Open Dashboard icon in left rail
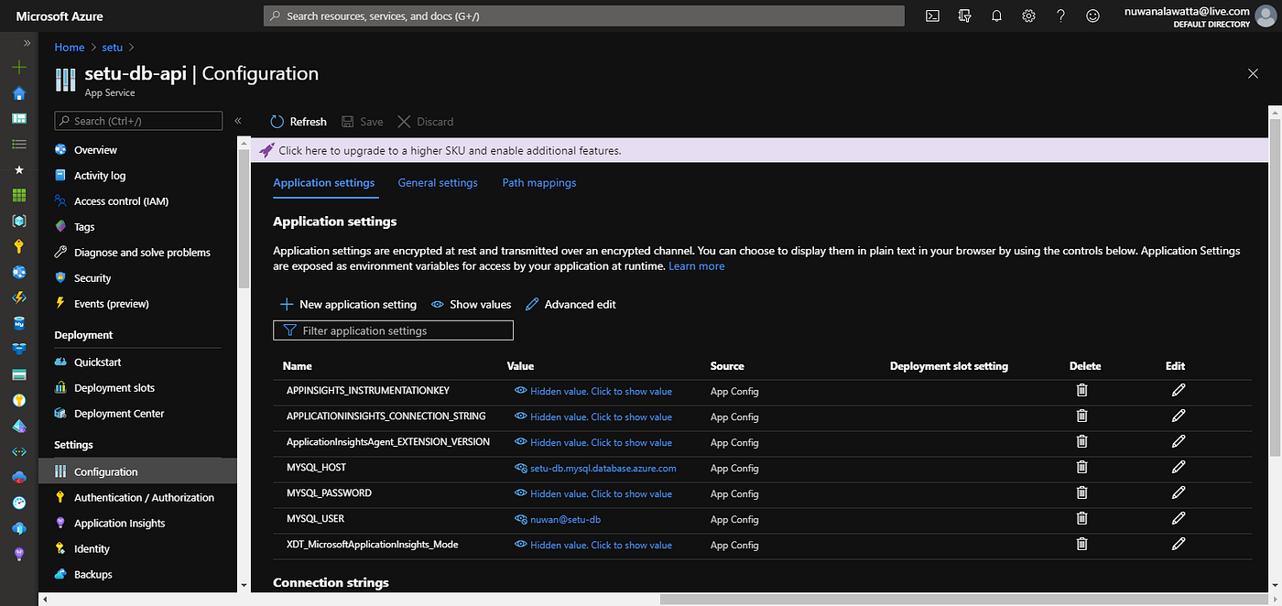The image size is (1282, 606). coord(19,119)
